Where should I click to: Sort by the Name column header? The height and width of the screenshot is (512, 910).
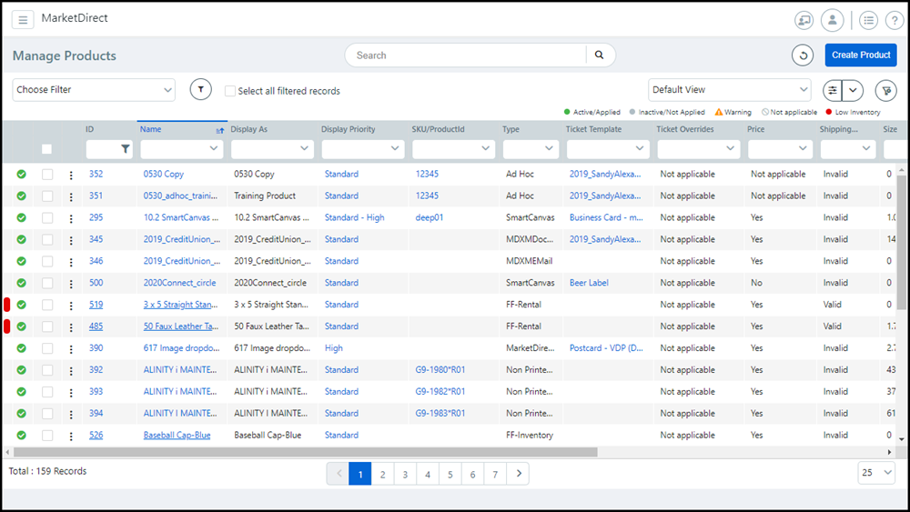pos(151,129)
